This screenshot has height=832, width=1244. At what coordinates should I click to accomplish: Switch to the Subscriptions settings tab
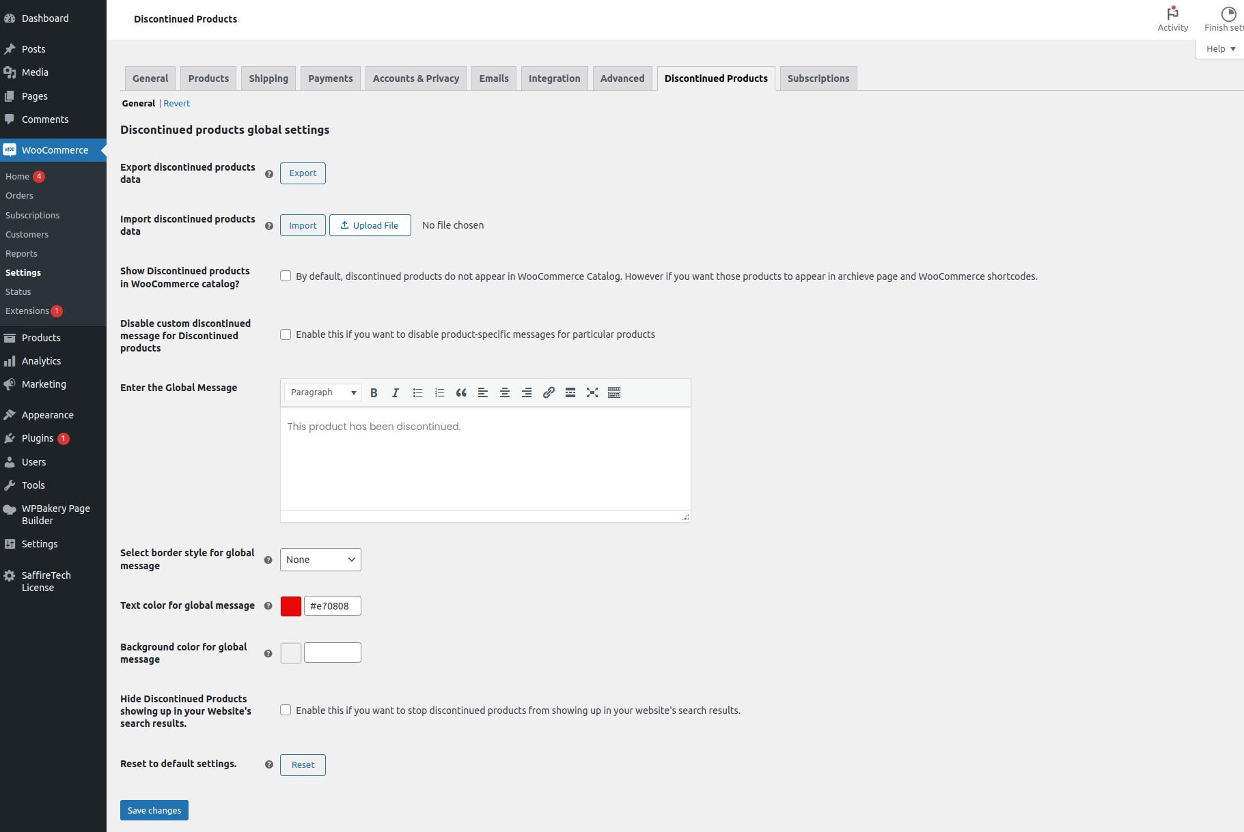coord(818,78)
